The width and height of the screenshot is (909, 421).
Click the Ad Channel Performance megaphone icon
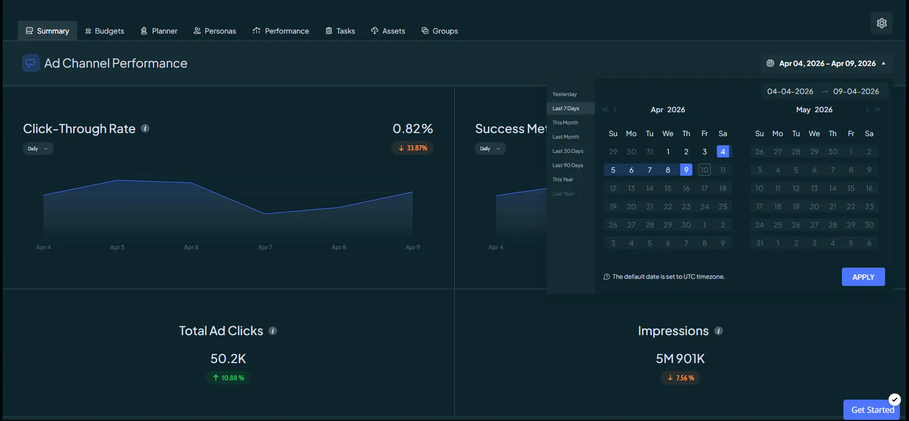click(x=31, y=63)
